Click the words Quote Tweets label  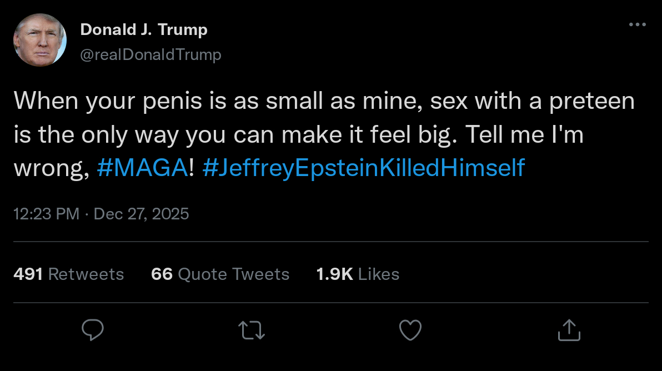tap(233, 274)
